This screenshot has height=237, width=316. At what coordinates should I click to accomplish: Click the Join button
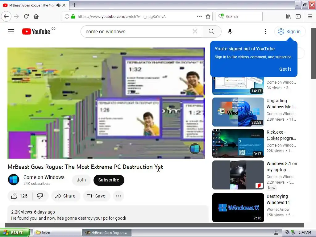81,180
